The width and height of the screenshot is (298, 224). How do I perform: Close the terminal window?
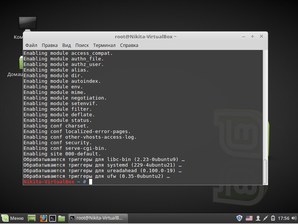point(261,36)
